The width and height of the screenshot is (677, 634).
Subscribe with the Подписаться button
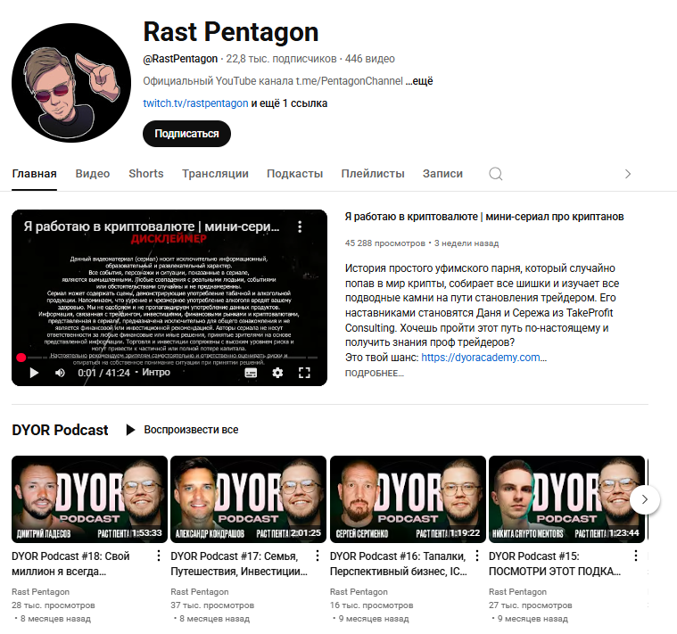186,134
